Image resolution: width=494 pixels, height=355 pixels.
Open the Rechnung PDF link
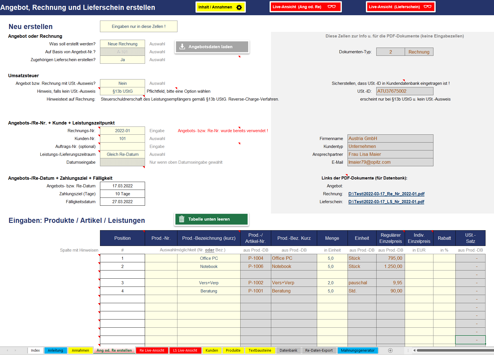386,194
